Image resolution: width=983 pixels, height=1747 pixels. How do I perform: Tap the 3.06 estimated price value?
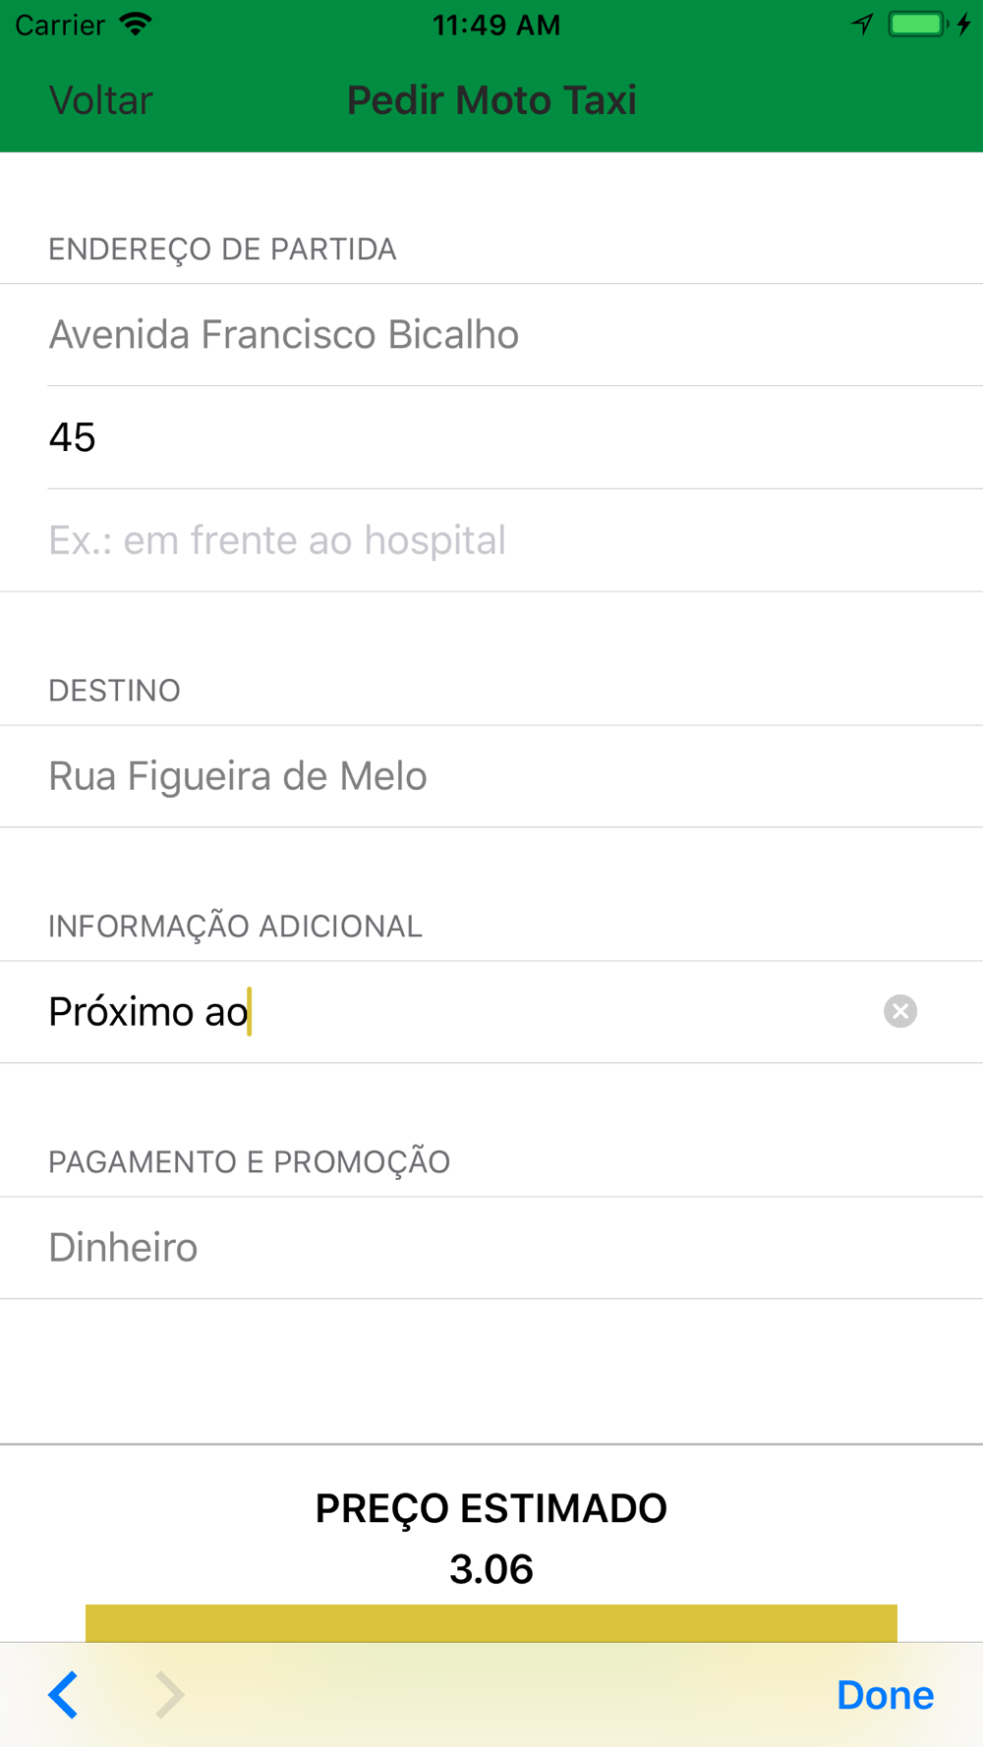(x=491, y=1569)
